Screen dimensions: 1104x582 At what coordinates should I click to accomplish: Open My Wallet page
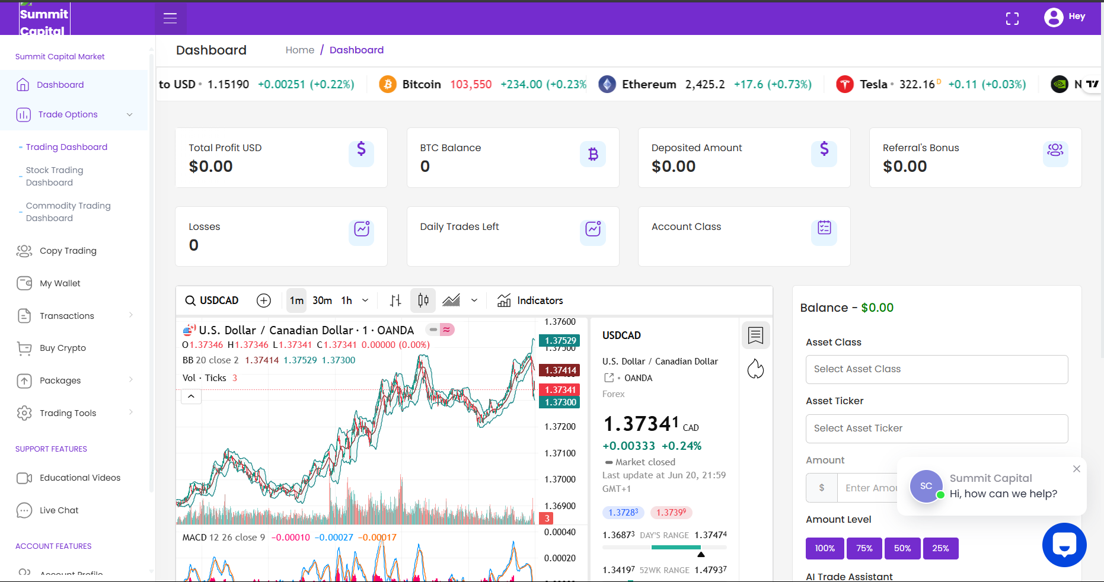pyautogui.click(x=60, y=283)
